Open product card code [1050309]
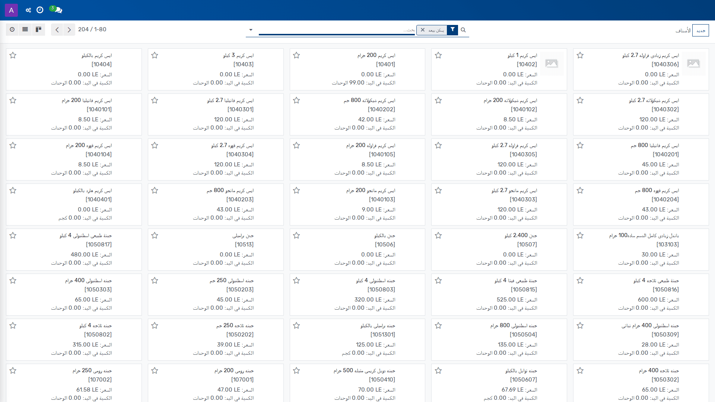 pyautogui.click(x=665, y=335)
